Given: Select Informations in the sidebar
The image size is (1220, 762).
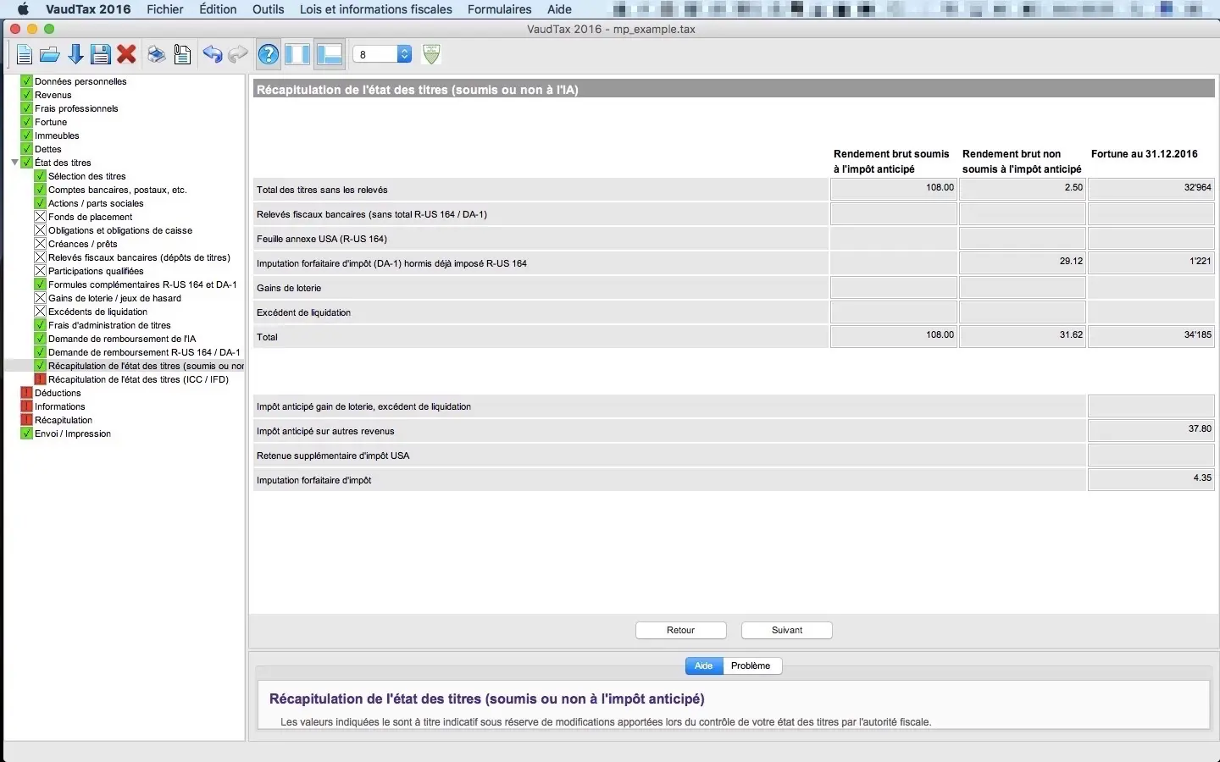Looking at the screenshot, I should (60, 406).
